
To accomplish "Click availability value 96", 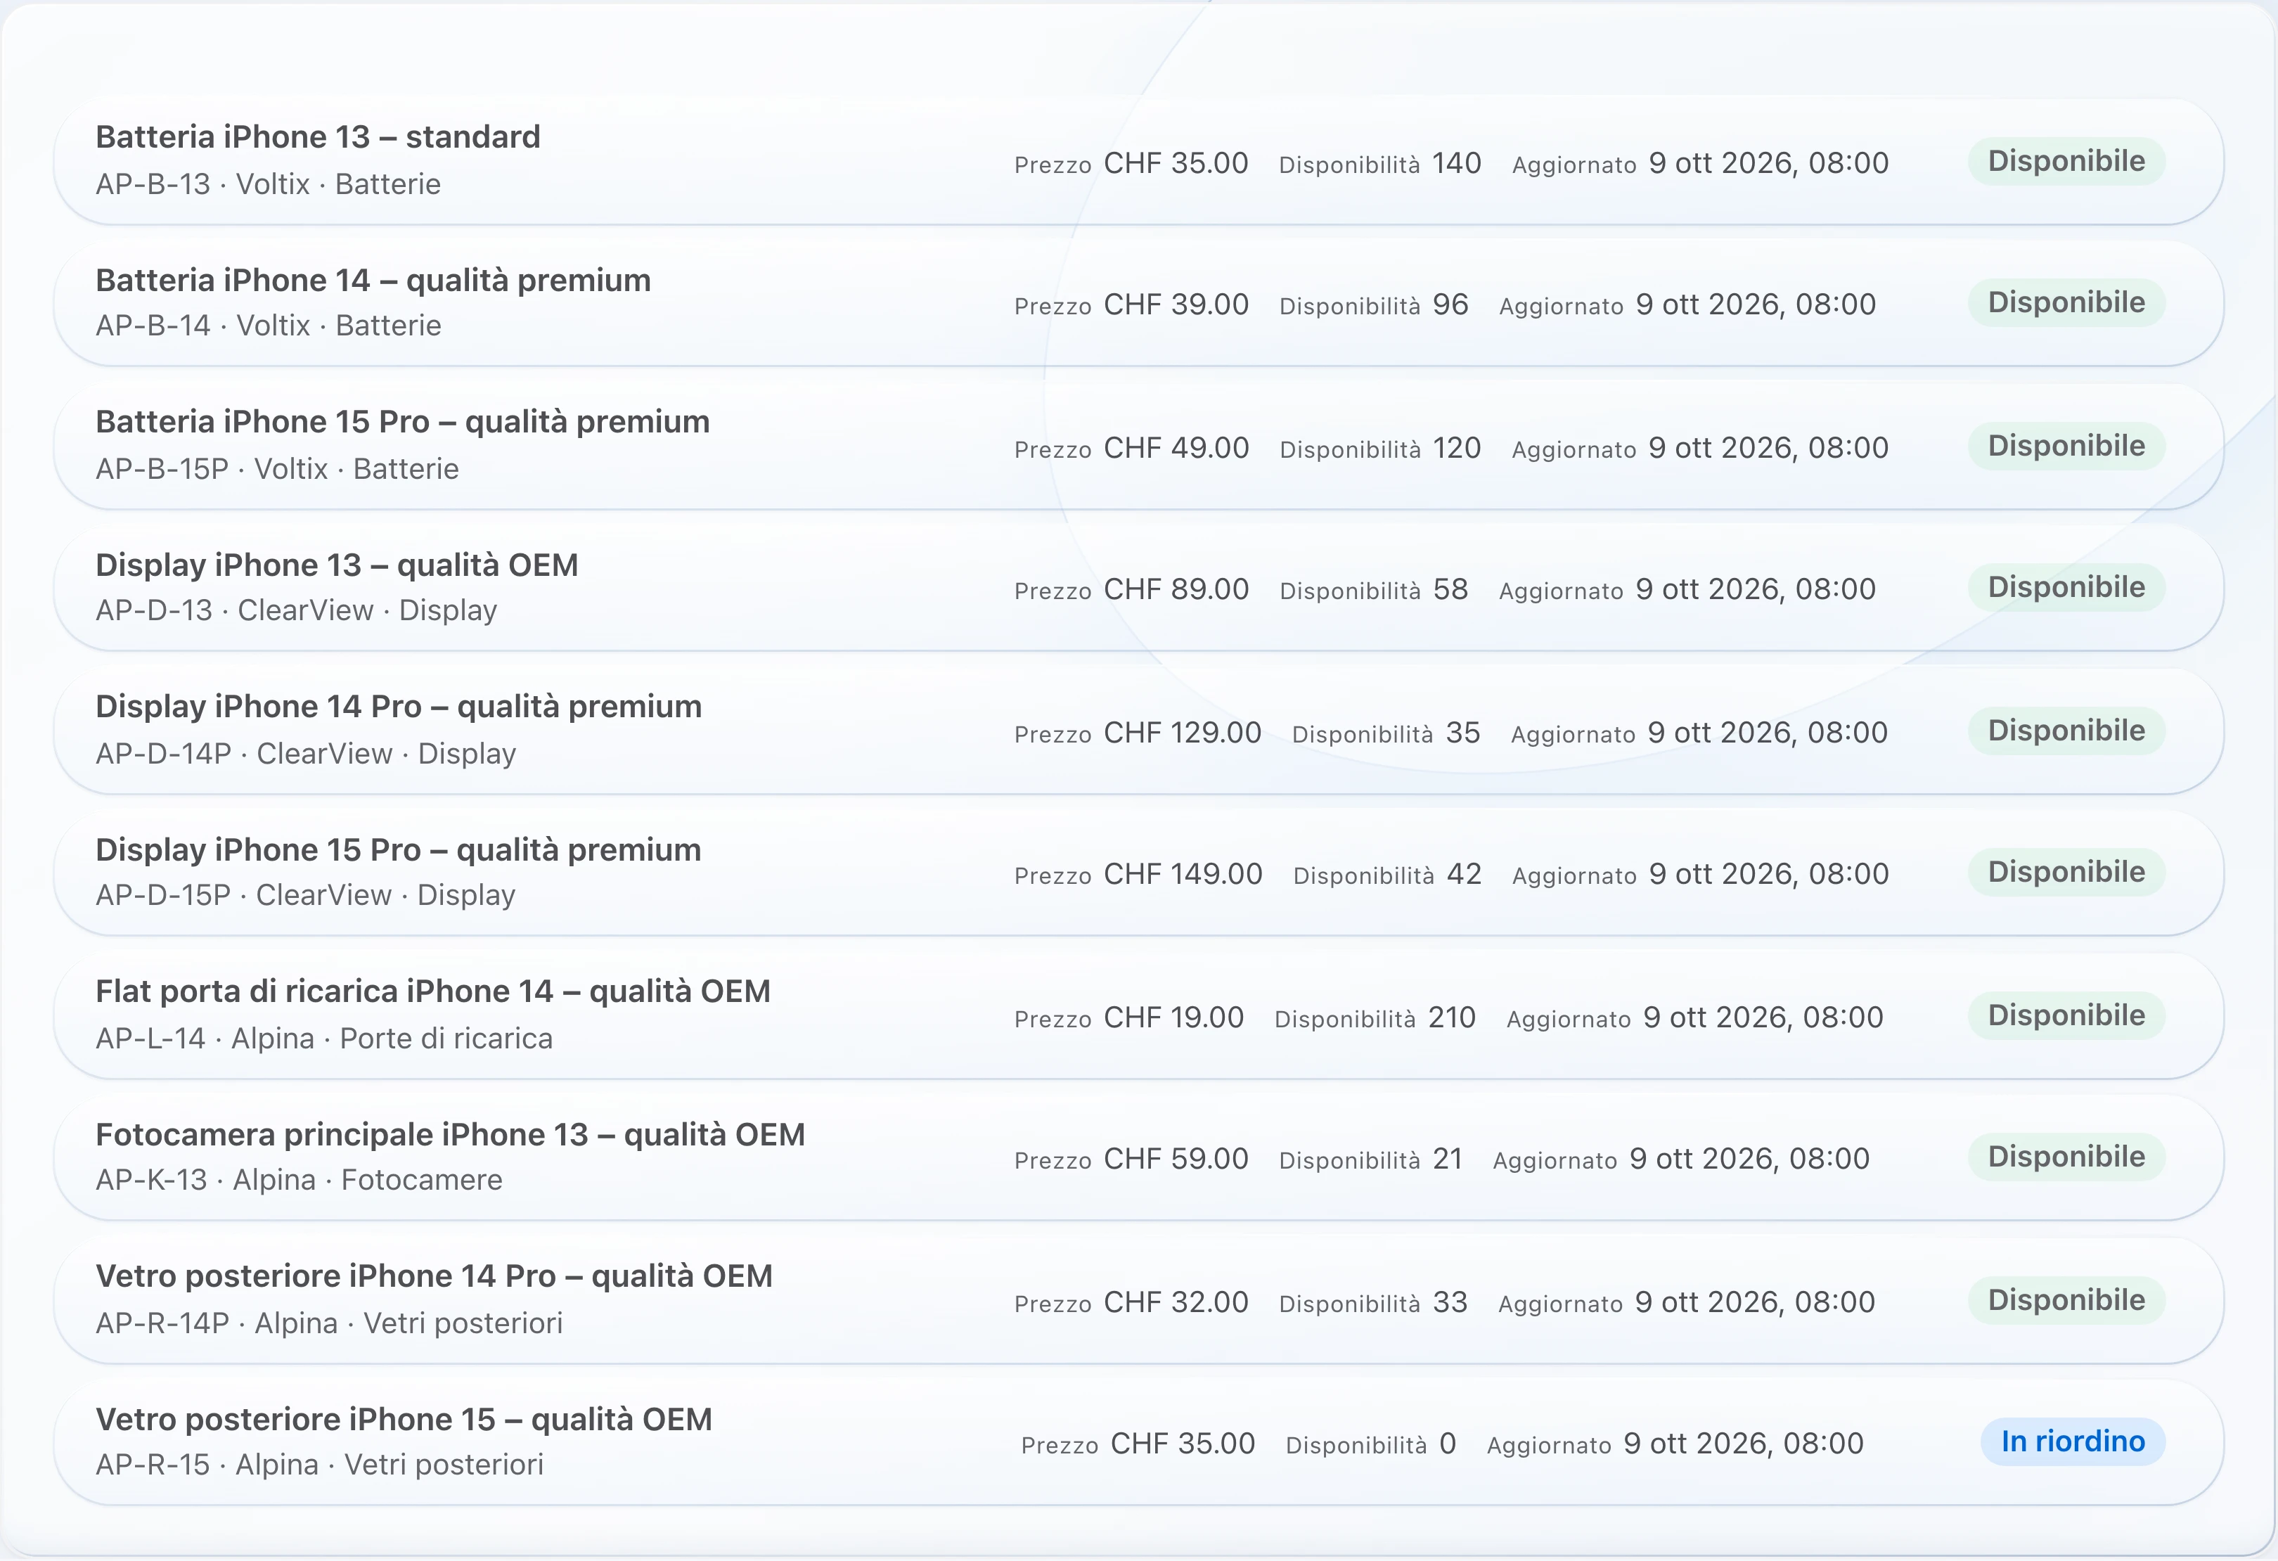I will tap(1450, 305).
